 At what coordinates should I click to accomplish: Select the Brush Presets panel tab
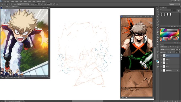163,8
